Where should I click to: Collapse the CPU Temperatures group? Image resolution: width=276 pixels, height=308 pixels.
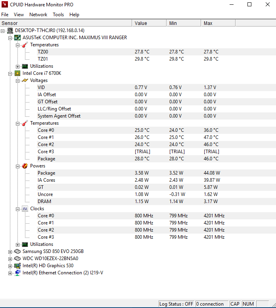click(x=17, y=124)
